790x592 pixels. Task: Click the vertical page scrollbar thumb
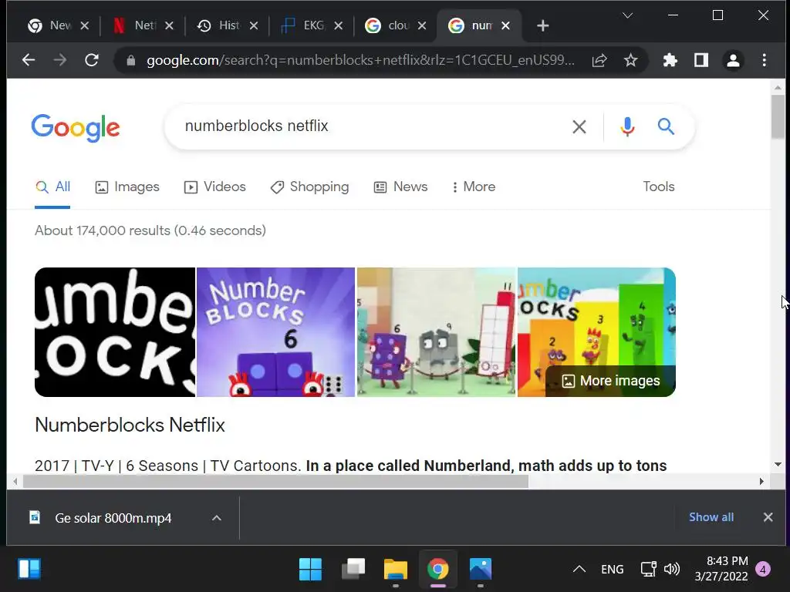(x=778, y=117)
